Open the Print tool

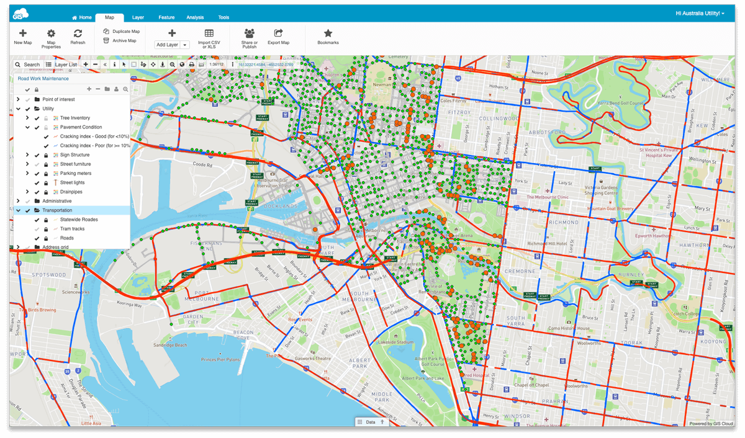[192, 64]
